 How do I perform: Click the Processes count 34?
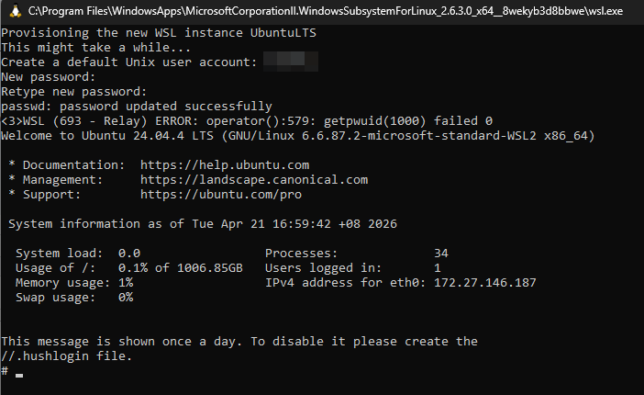click(441, 254)
